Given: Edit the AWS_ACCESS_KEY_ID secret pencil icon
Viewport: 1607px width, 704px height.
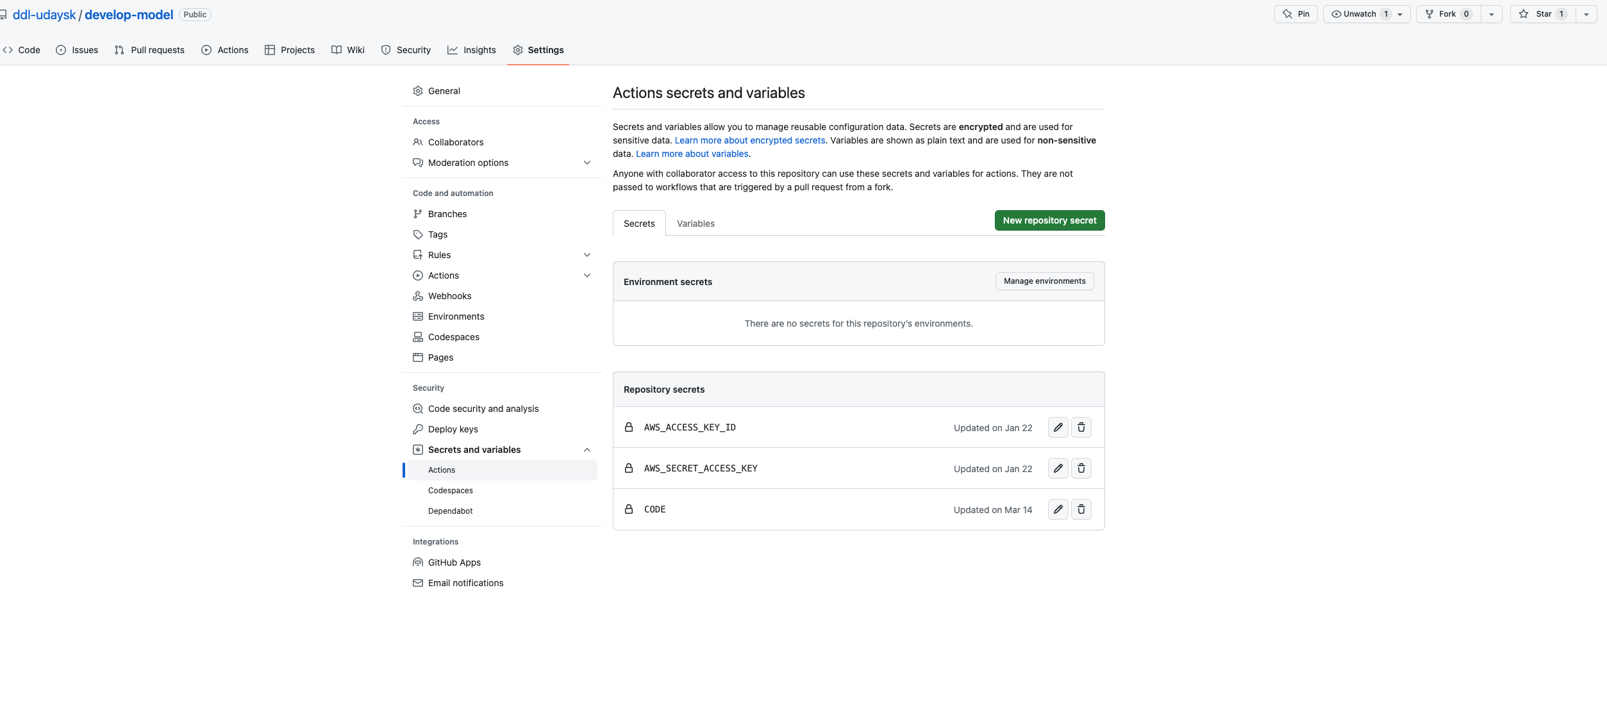Looking at the screenshot, I should [1058, 427].
